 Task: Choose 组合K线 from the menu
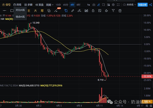(20, 17)
